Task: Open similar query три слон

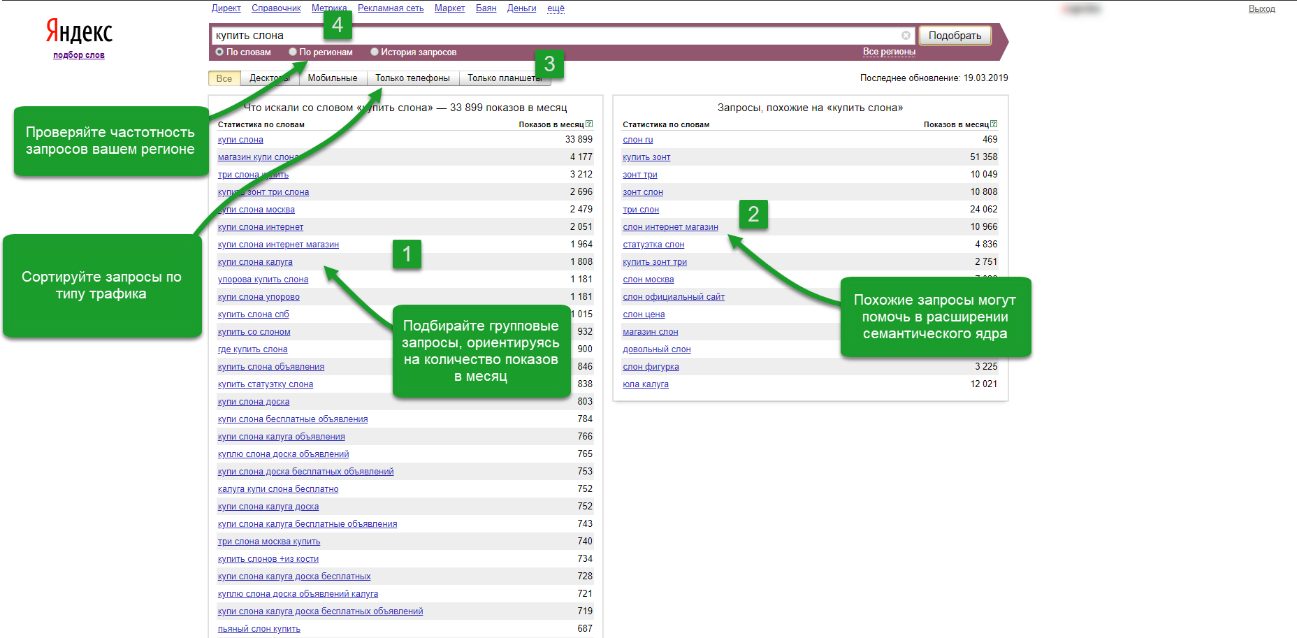Action: point(641,210)
